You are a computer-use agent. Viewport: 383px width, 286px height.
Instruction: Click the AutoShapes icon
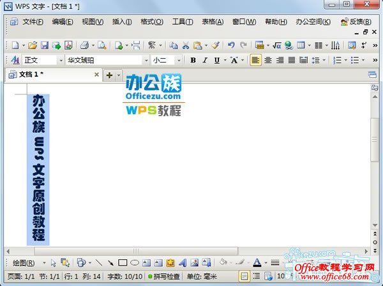81,263
